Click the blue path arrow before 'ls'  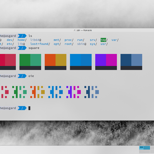(x=22, y=36)
